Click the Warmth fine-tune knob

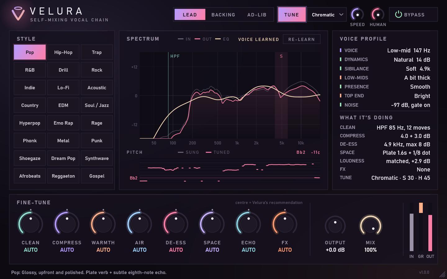[x=103, y=223]
